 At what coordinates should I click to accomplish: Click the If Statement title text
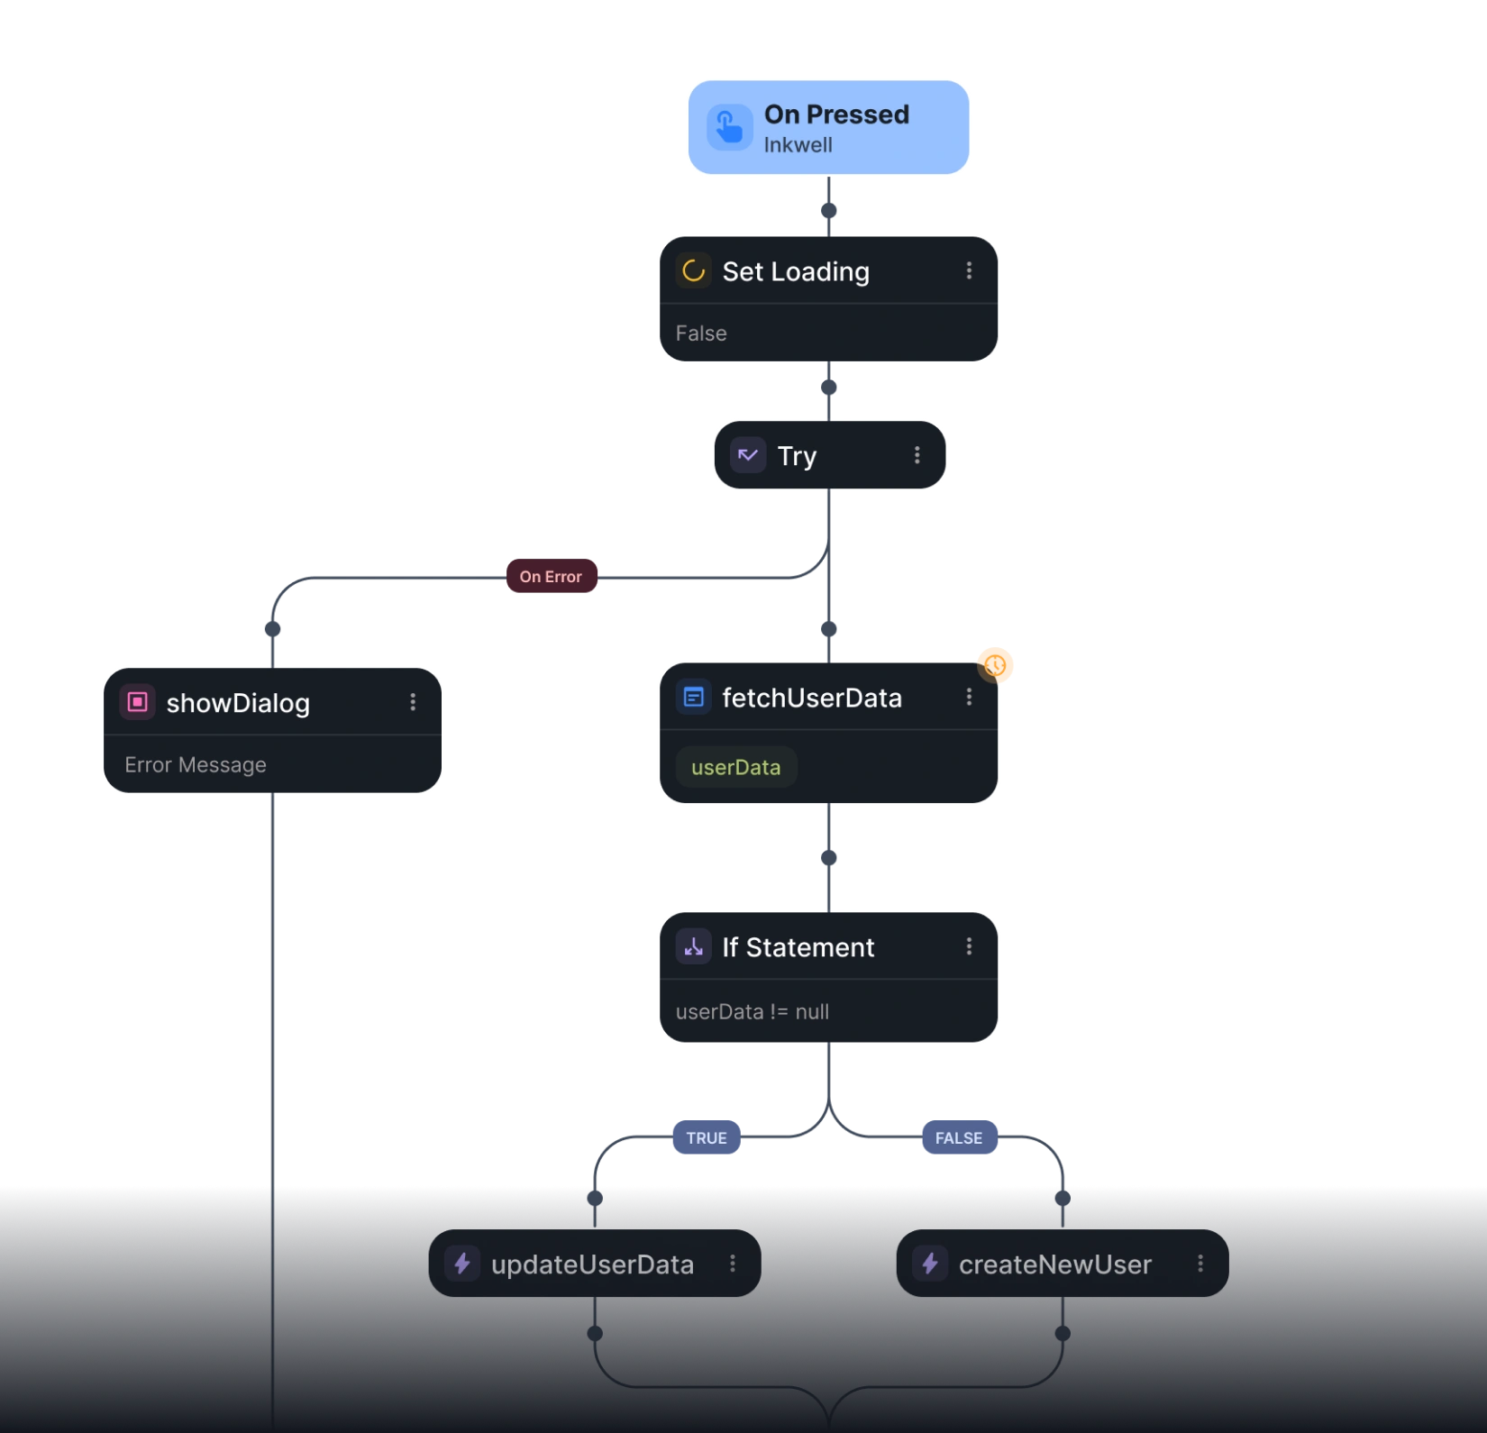click(798, 947)
